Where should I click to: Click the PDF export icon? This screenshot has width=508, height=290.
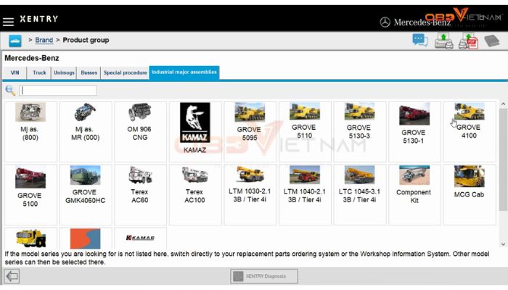[x=469, y=41]
